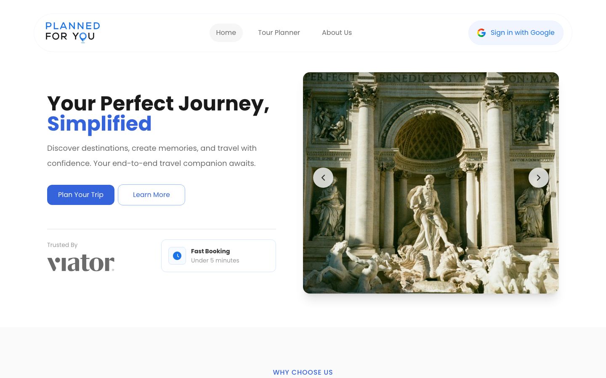Image resolution: width=606 pixels, height=378 pixels.
Task: Sign in with Google
Action: 516,33
